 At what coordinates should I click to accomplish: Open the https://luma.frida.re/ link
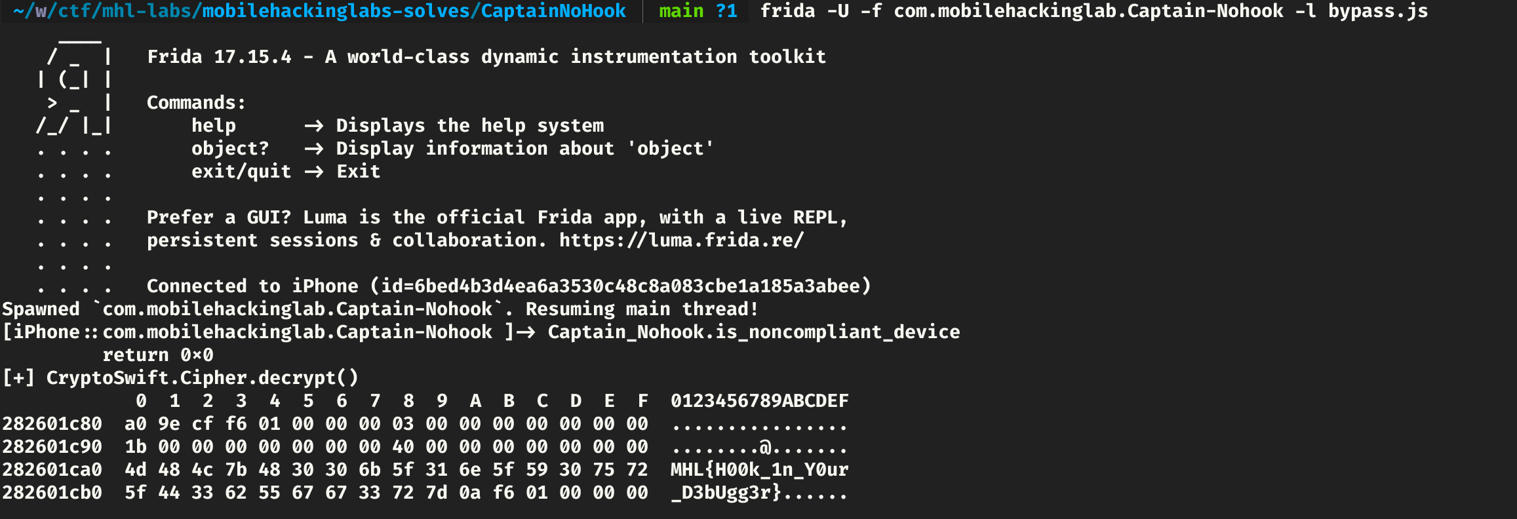[681, 240]
